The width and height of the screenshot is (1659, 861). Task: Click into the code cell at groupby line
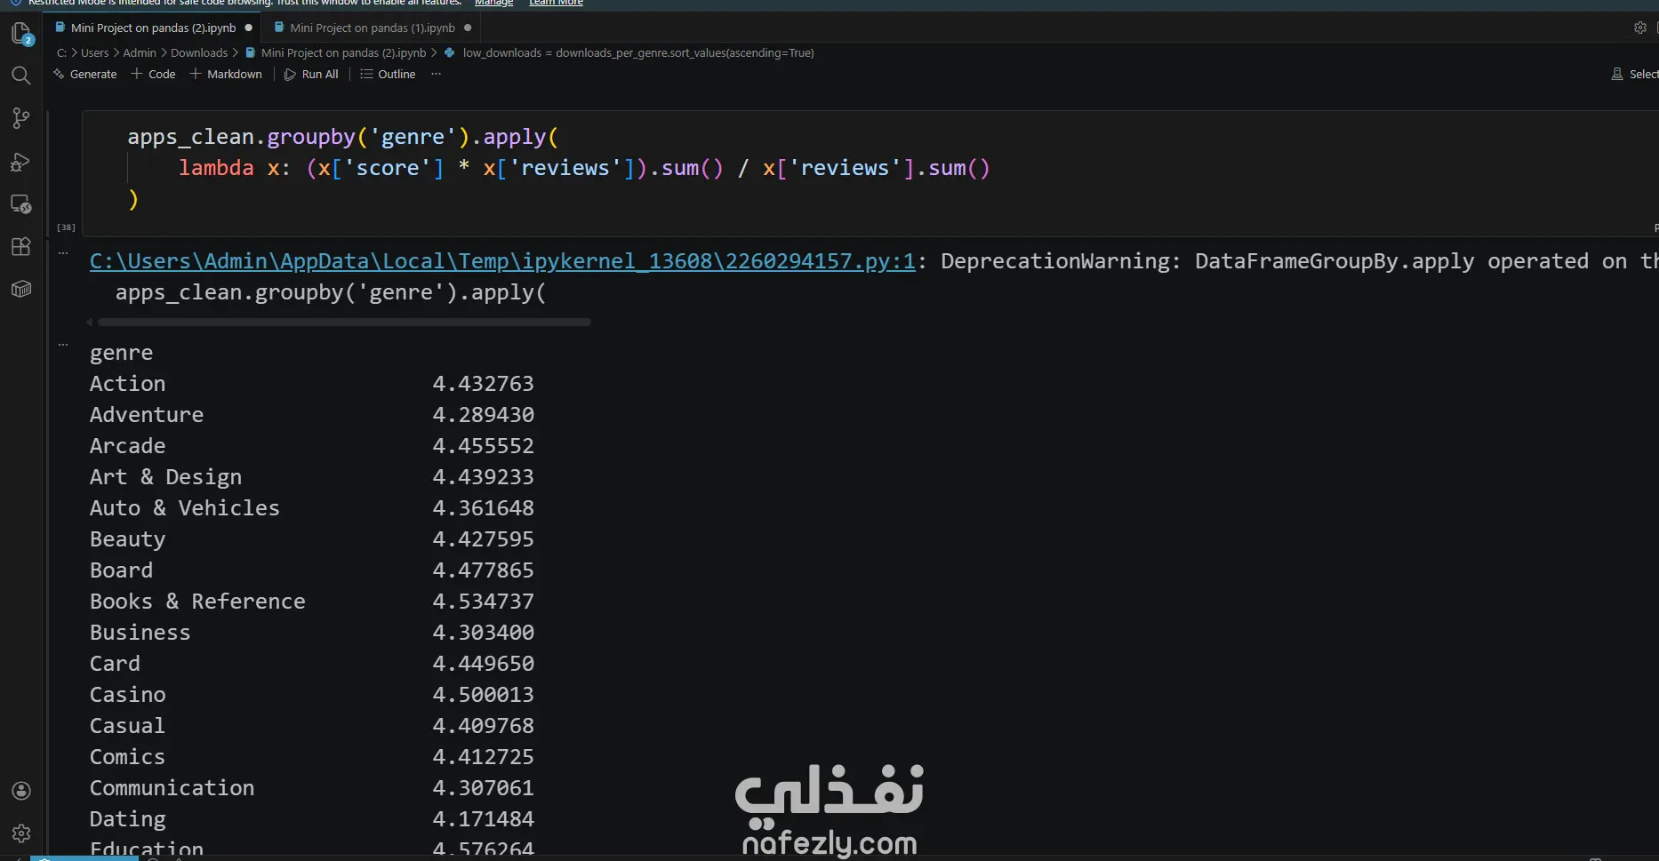pos(342,137)
